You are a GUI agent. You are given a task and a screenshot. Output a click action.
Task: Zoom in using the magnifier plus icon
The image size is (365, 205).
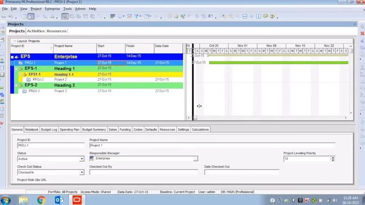click(224, 17)
